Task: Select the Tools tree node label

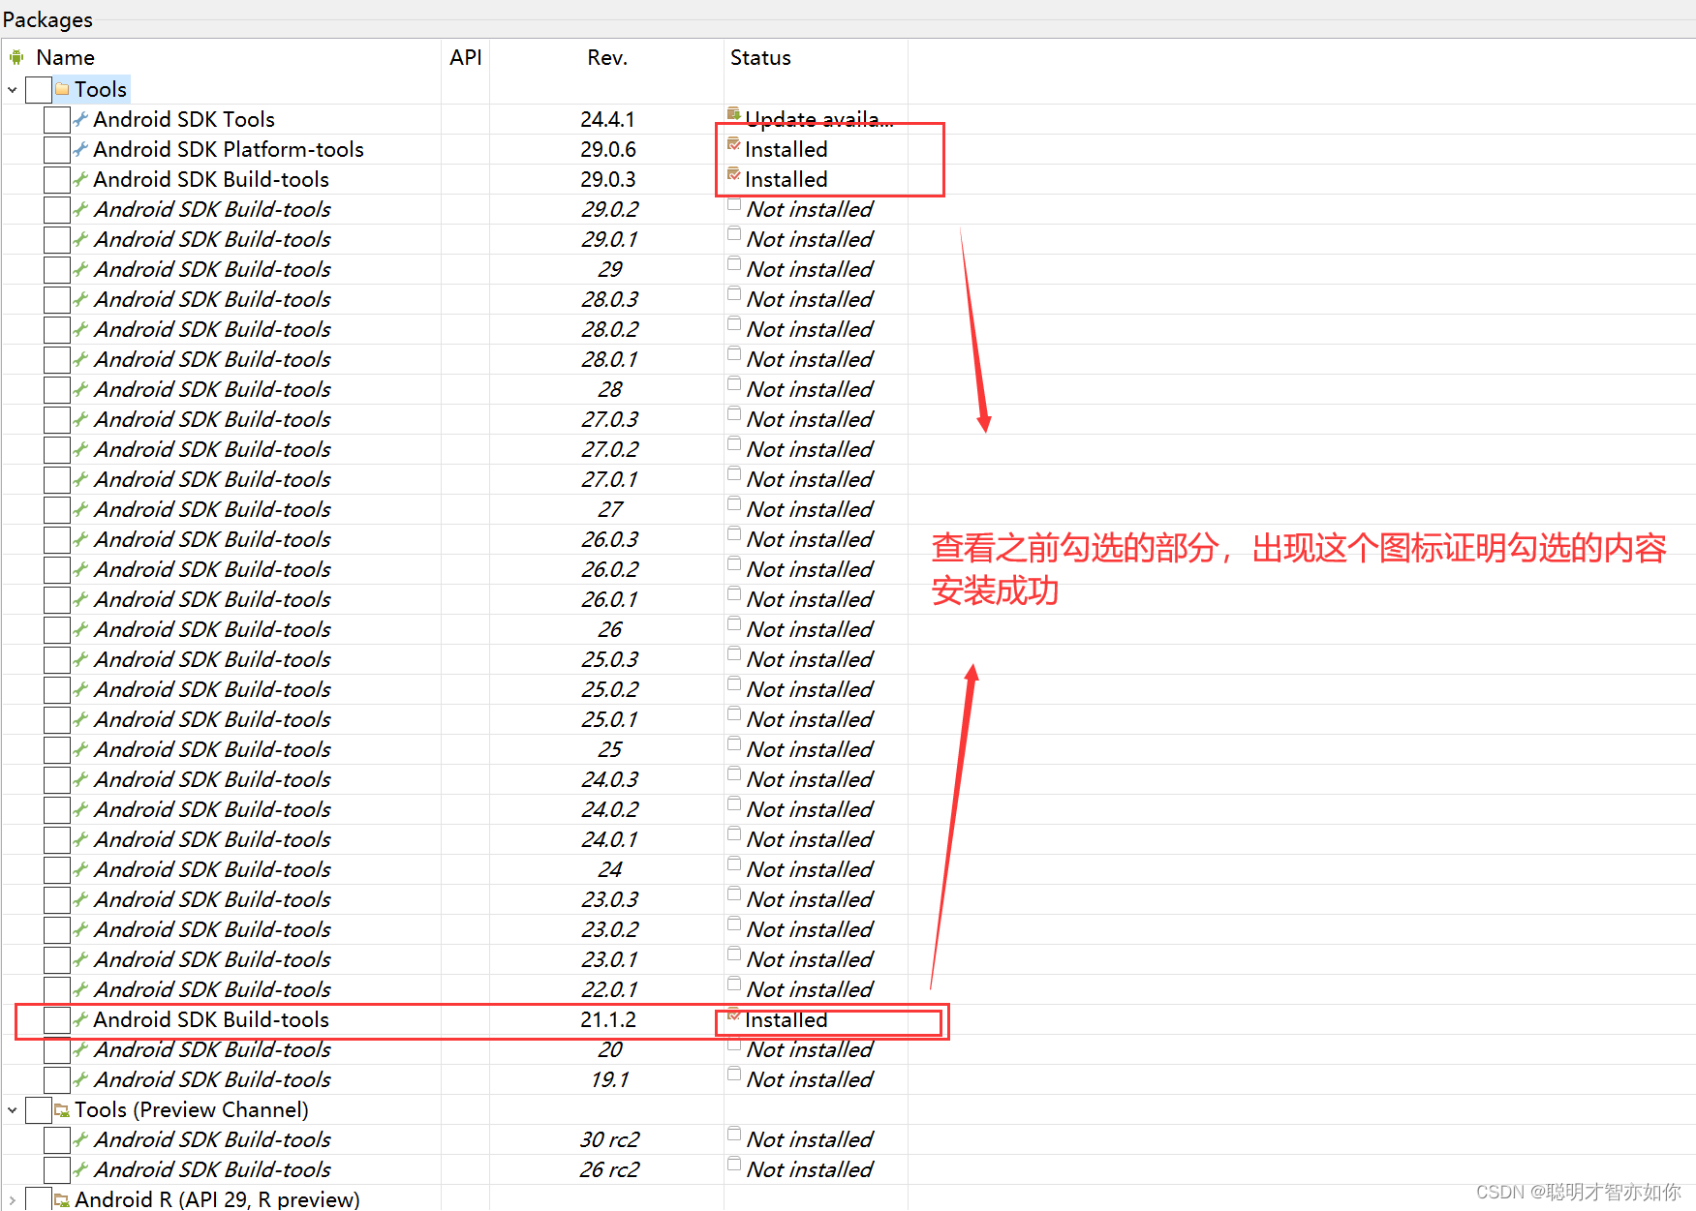Action: [101, 89]
